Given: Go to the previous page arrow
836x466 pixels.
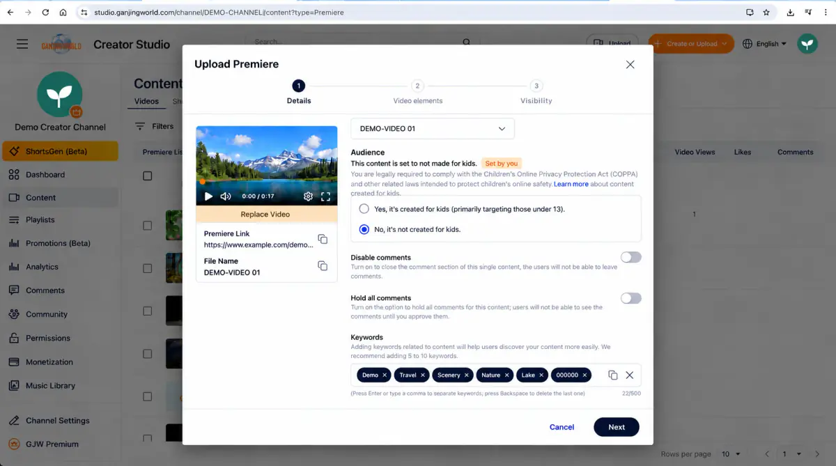Looking at the screenshot, I should pyautogui.click(x=767, y=454).
